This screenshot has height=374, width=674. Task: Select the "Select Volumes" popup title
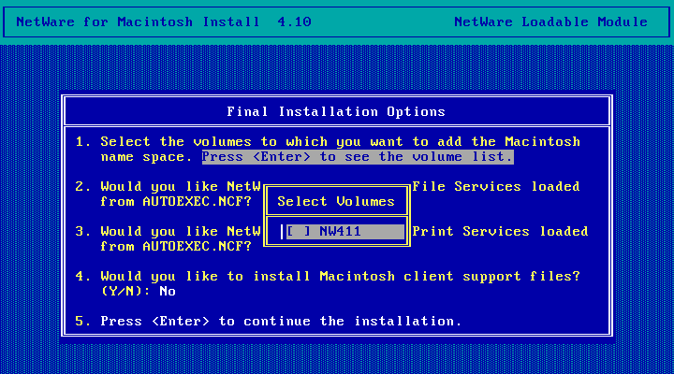(336, 201)
